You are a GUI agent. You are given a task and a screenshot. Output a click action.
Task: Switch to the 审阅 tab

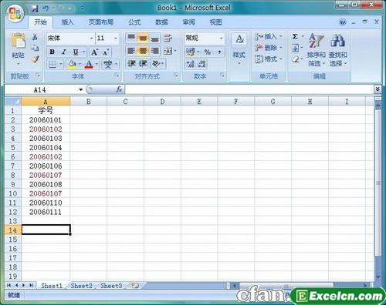[x=188, y=22]
